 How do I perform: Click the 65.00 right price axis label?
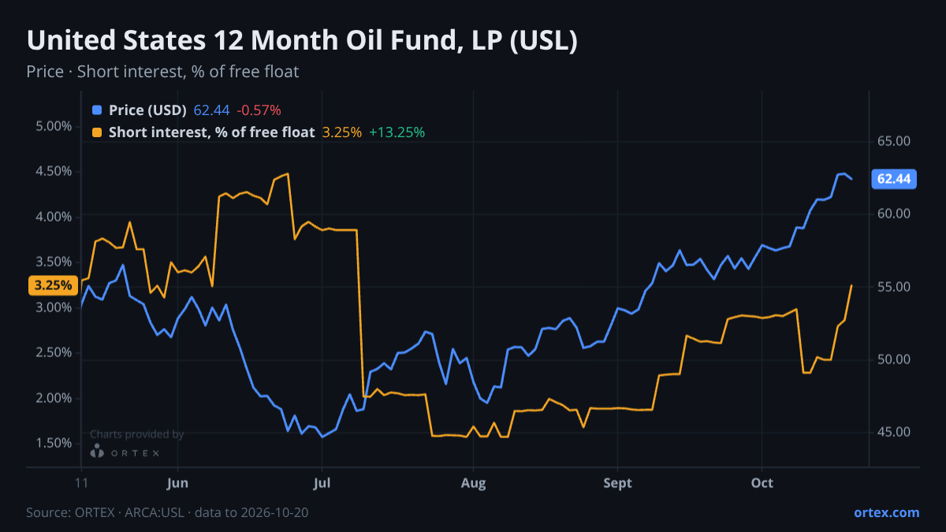894,141
